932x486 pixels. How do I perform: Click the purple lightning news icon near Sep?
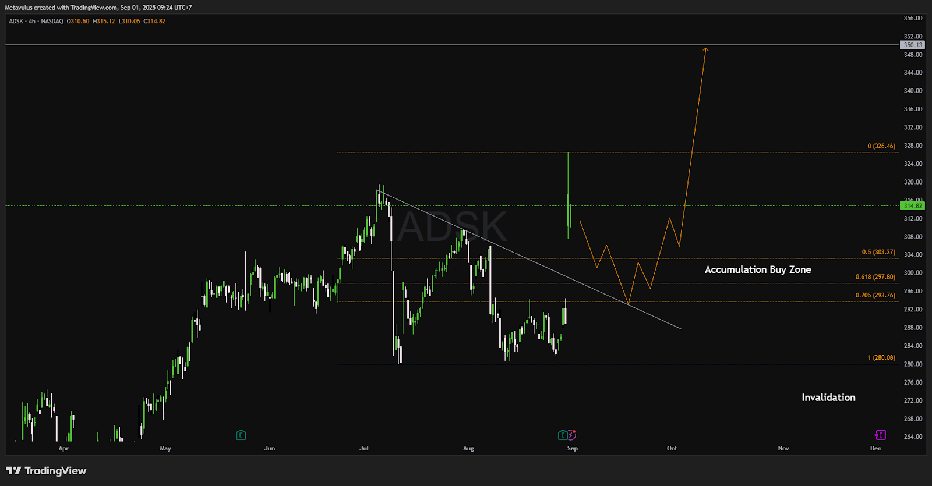click(572, 435)
